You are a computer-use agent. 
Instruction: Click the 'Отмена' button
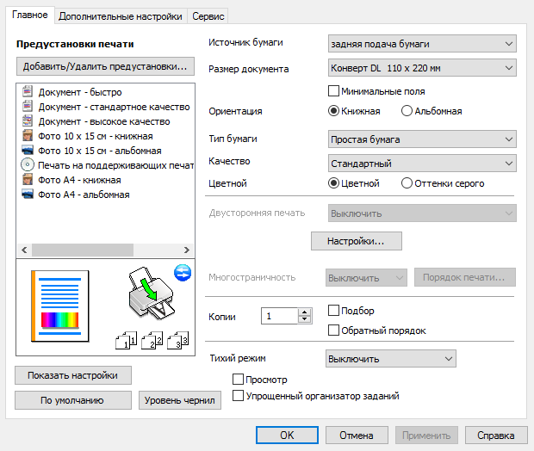pyautogui.click(x=357, y=435)
